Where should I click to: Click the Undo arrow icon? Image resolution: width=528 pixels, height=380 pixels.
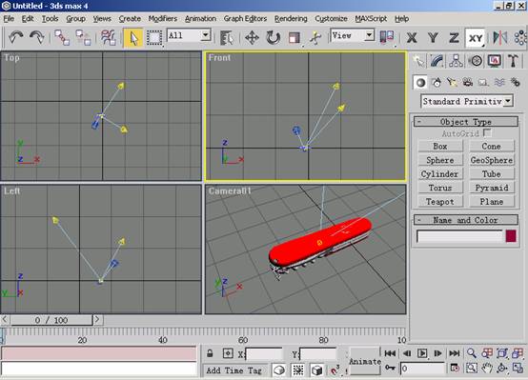tap(16, 37)
